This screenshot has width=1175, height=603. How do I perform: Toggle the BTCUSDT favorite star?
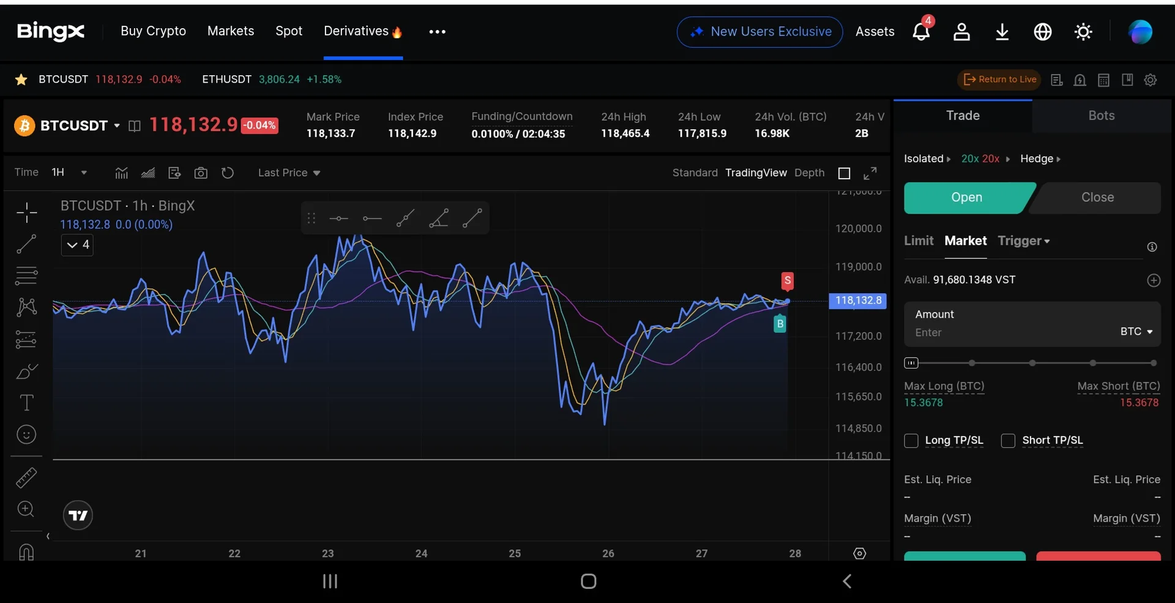point(21,80)
